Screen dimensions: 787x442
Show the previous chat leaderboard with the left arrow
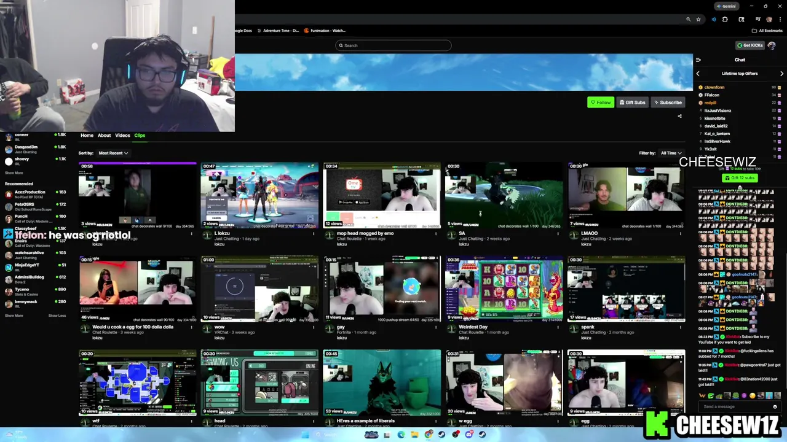[x=698, y=74]
